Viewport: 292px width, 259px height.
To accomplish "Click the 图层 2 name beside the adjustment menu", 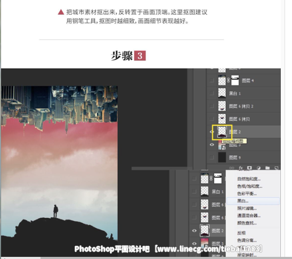I will [x=217, y=231].
